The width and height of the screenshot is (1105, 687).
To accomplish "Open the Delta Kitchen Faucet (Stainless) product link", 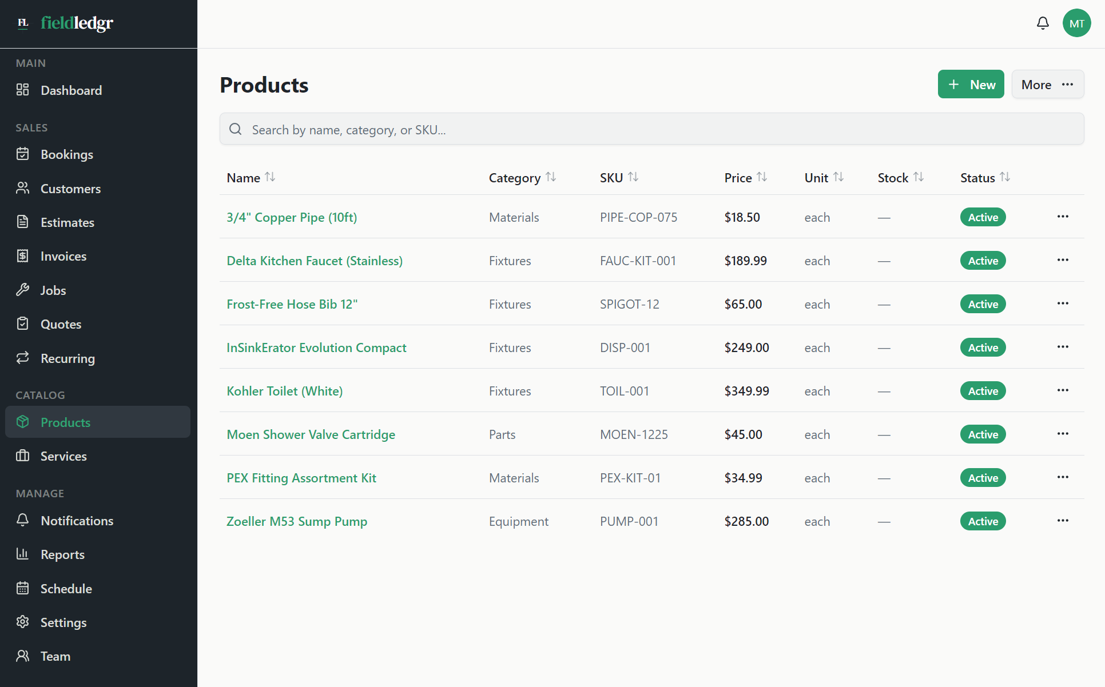I will coord(315,261).
